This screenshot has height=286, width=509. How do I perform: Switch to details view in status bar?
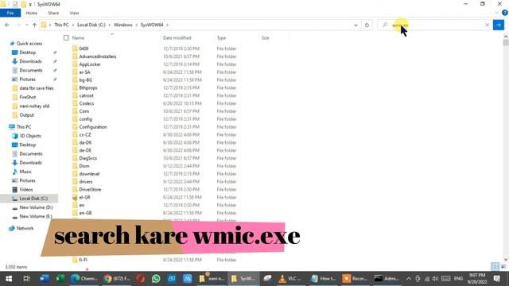point(495,267)
